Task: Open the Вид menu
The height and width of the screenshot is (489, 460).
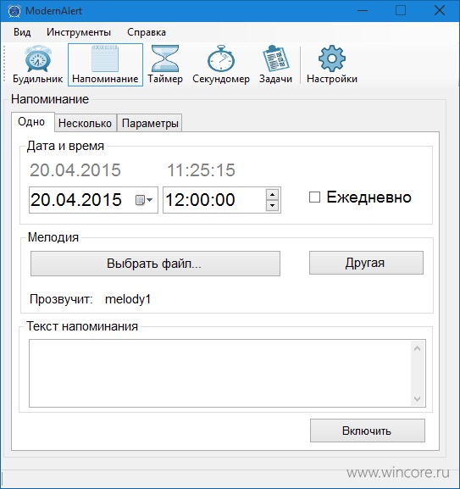Action: click(22, 32)
